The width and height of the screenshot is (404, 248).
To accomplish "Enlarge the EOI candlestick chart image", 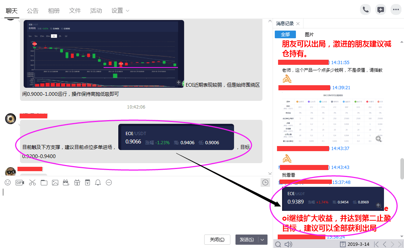I will coord(179,83).
